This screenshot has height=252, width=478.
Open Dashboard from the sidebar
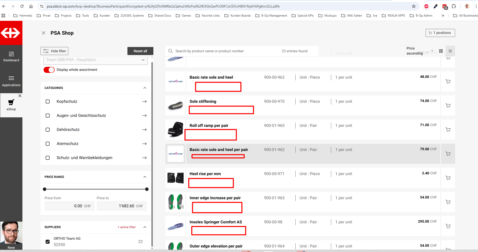click(x=11, y=57)
